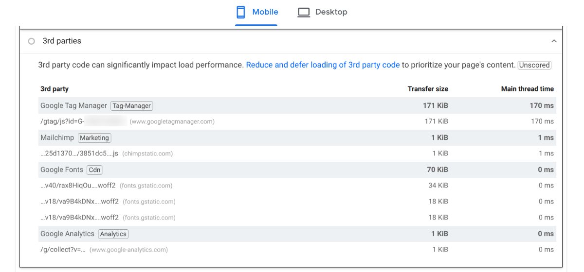Click the Mailchimp row name
Viewport: 584px width, 272px height.
(x=57, y=137)
